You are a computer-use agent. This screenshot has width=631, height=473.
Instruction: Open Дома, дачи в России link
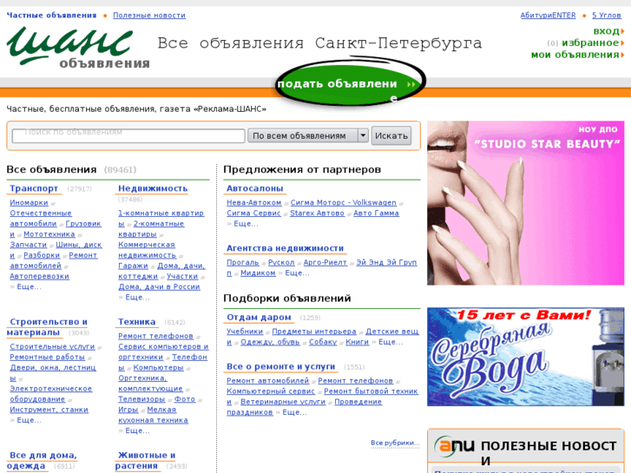(160, 286)
